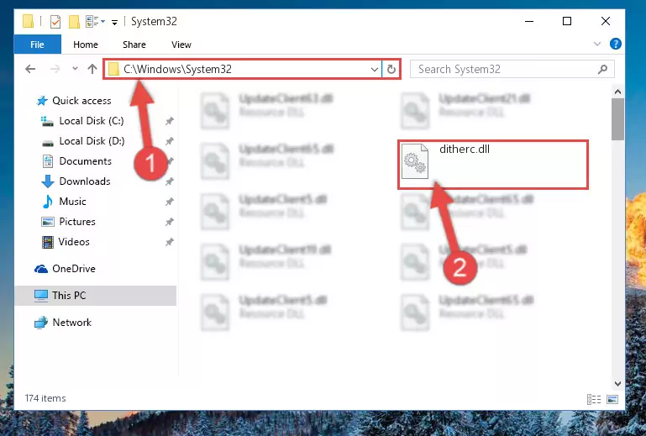Open Documents in the sidebar
646x436 pixels.
point(77,161)
